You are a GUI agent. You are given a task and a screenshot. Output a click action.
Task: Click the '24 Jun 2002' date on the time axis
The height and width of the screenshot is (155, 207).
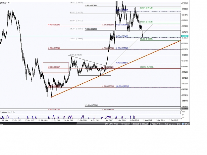(69, 120)
